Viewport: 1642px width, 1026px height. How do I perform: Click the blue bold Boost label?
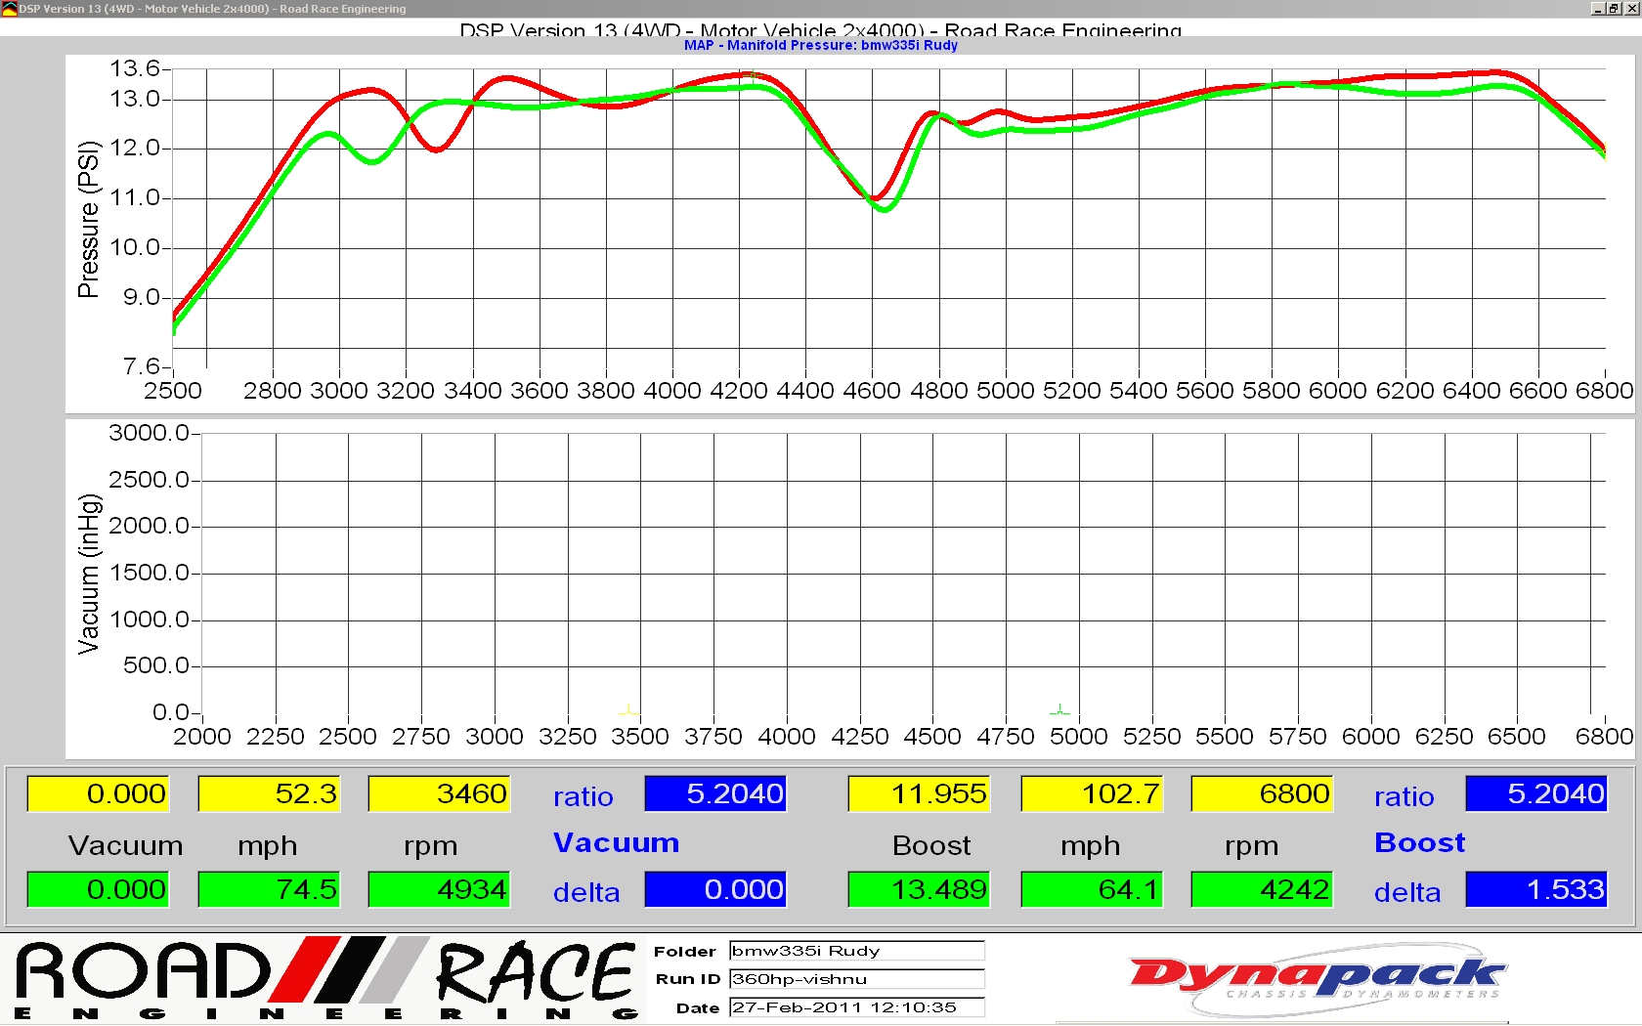tap(1419, 843)
